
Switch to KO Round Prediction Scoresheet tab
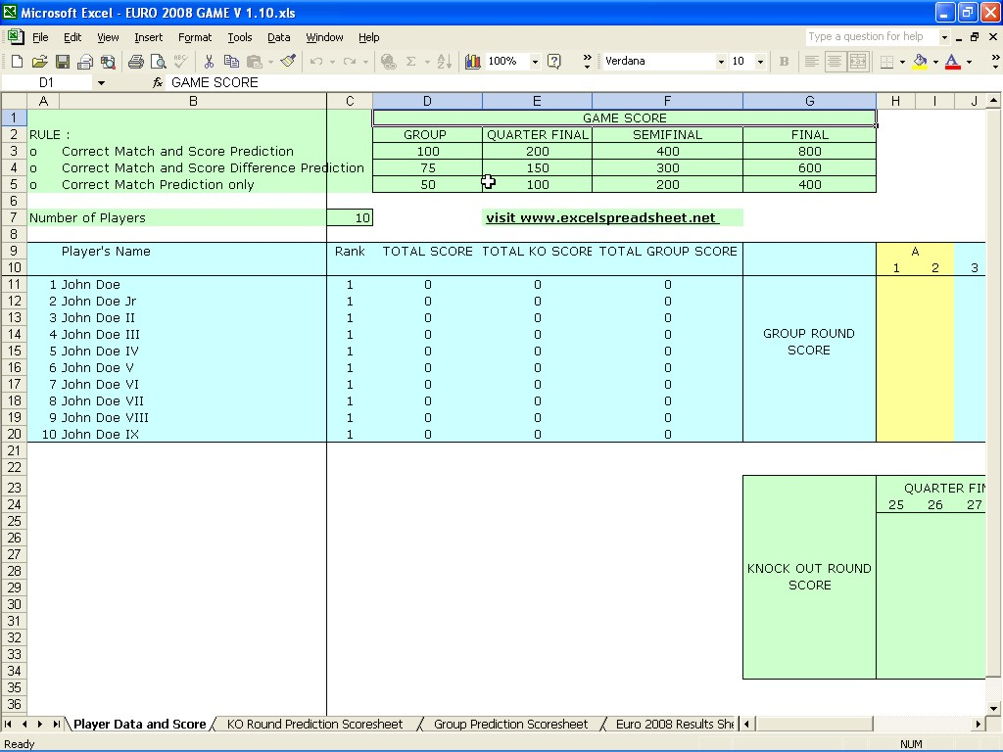314,725
